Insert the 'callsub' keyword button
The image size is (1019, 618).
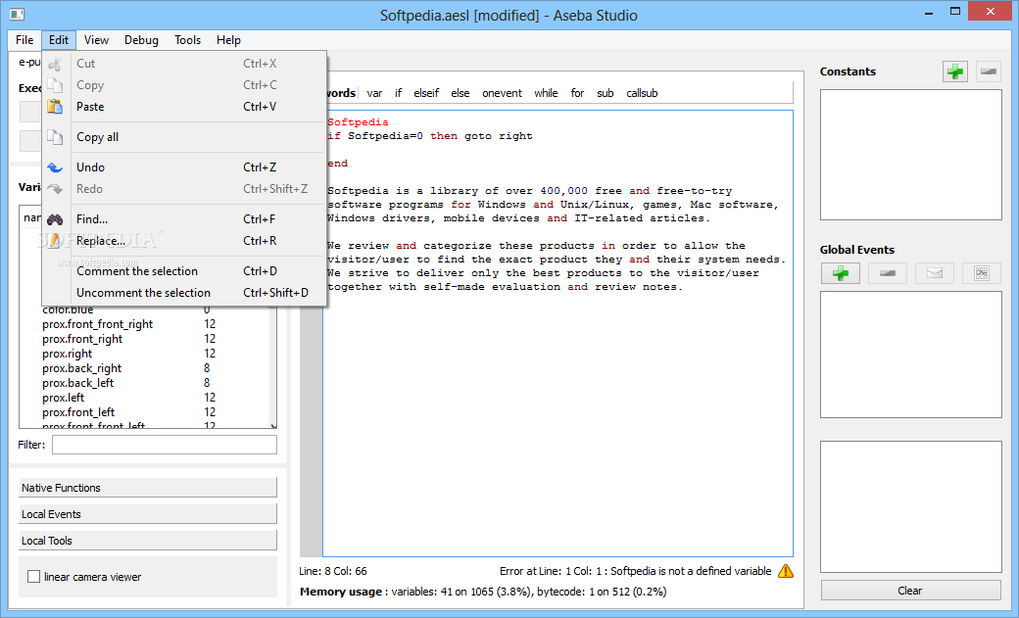(x=642, y=93)
